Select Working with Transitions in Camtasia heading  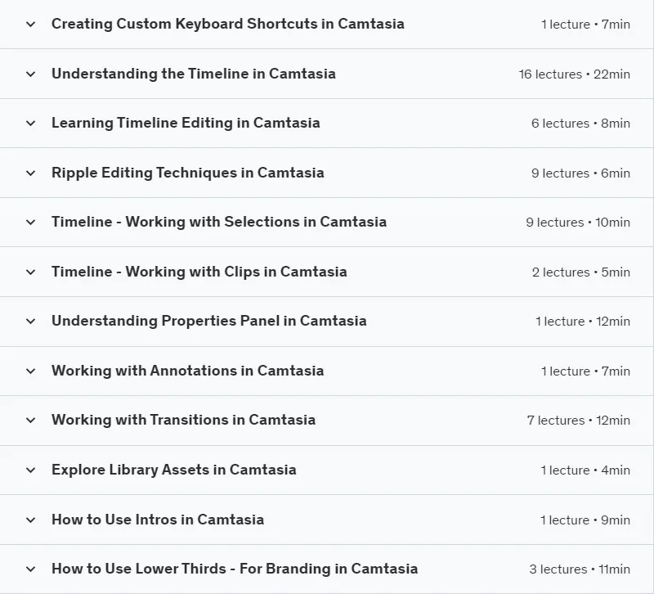183,420
